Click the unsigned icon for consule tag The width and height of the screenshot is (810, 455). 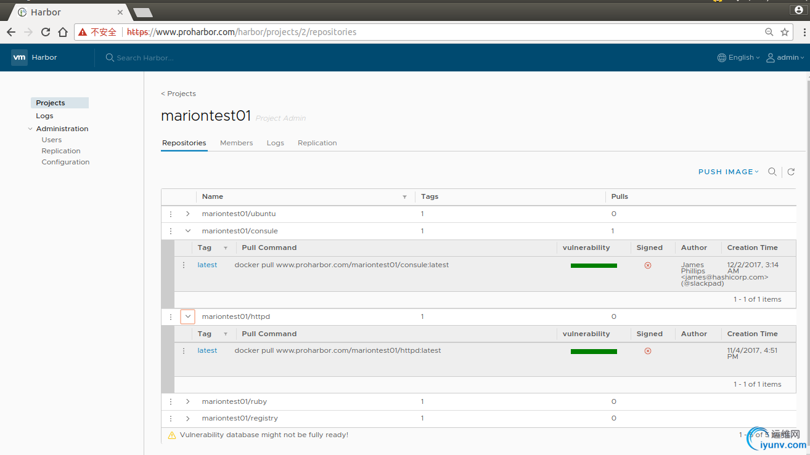coord(647,265)
